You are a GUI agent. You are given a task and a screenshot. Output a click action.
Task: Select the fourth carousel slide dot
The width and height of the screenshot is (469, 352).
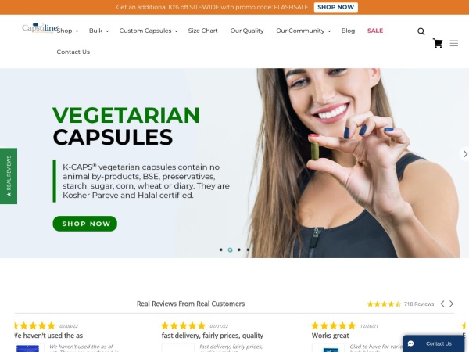click(x=248, y=250)
